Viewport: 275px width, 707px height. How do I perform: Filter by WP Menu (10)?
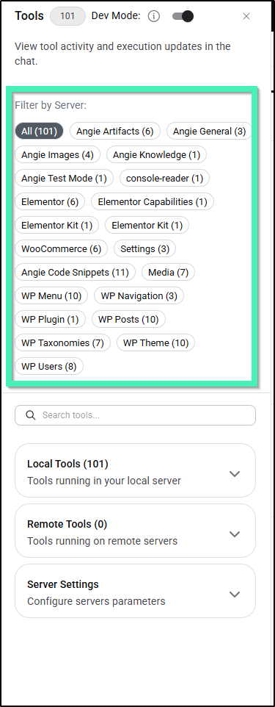[x=51, y=295]
